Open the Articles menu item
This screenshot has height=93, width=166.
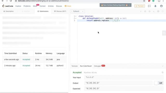[x=51, y=6]
